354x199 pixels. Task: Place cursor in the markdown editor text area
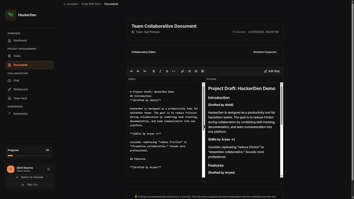click(x=165, y=130)
